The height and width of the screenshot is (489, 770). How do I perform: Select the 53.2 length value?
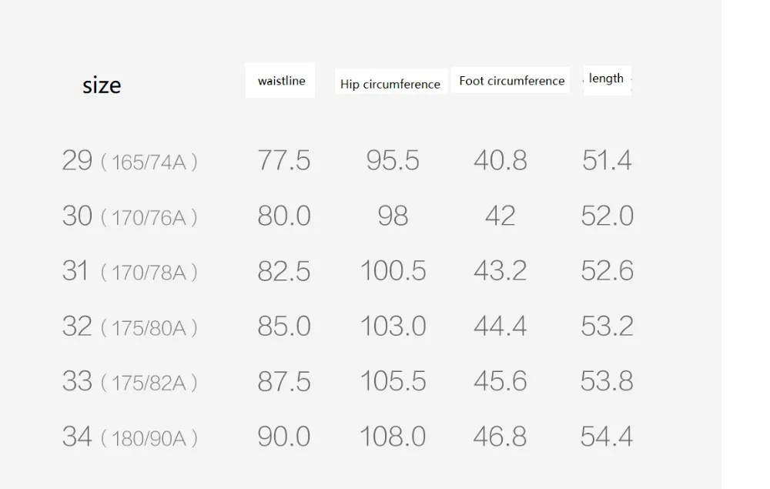607,326
